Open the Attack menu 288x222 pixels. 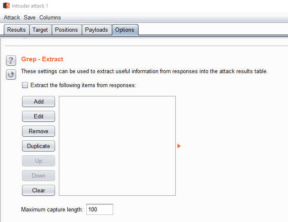coord(12,17)
